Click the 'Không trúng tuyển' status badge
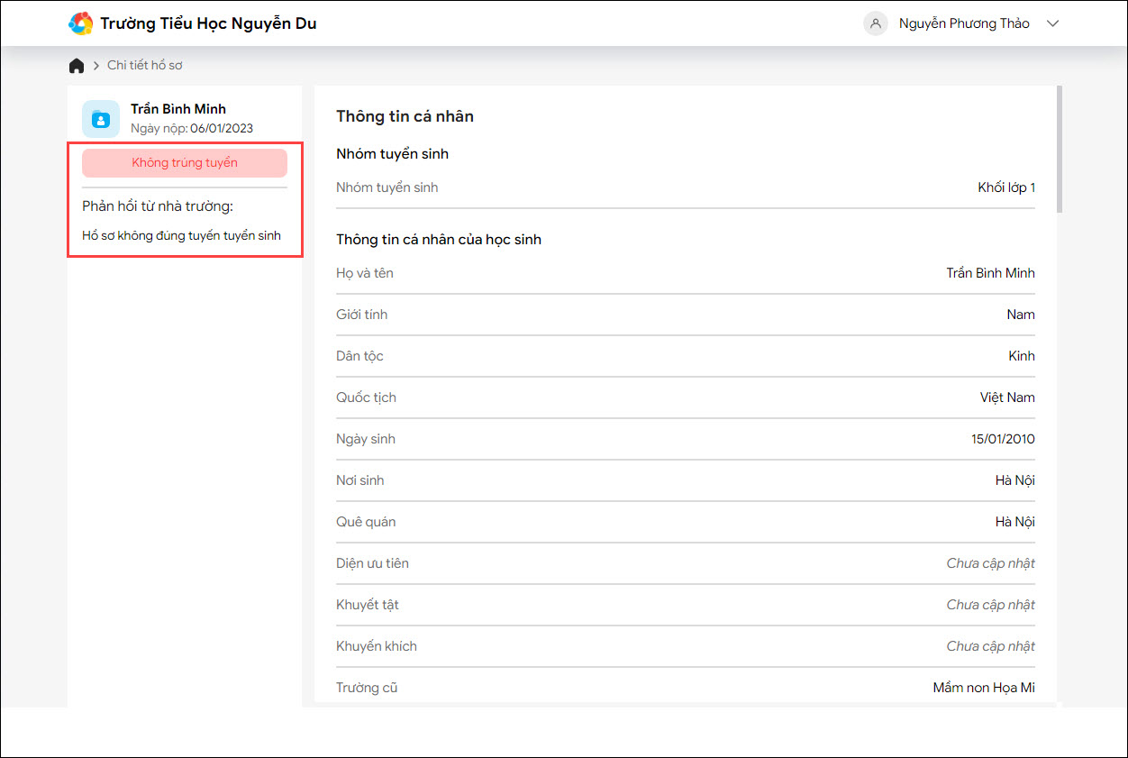Image resolution: width=1128 pixels, height=758 pixels. (185, 163)
